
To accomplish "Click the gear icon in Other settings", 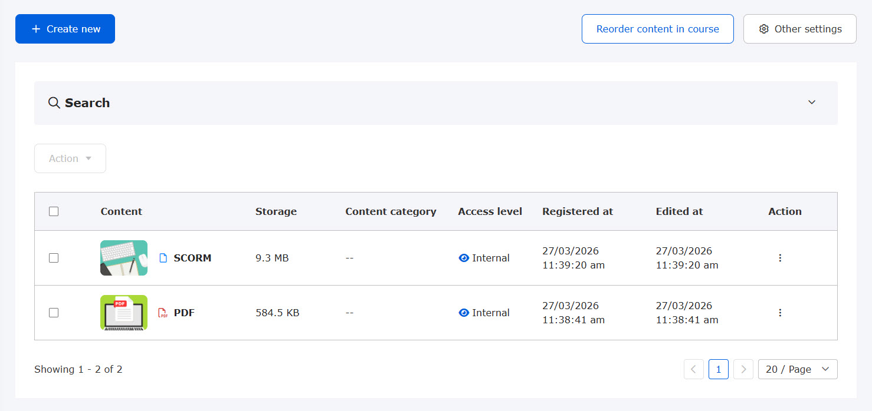I will tap(764, 29).
